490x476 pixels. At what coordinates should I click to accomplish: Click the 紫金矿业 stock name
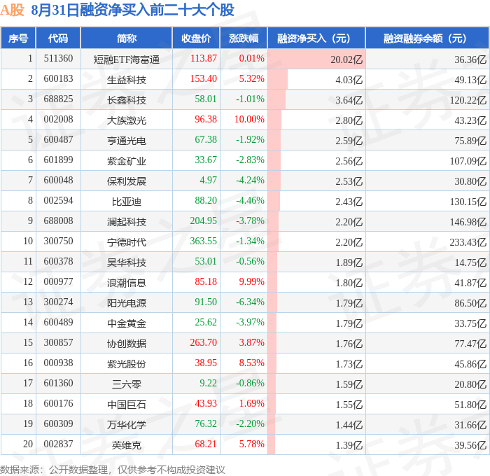127,161
